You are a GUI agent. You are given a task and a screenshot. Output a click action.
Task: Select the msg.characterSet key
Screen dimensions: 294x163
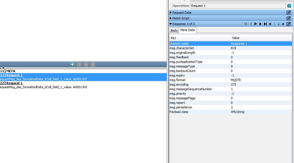182,48
